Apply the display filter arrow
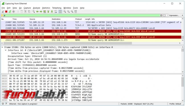Image resolution: width=185 pixels, height=106 pixels. pos(164,15)
